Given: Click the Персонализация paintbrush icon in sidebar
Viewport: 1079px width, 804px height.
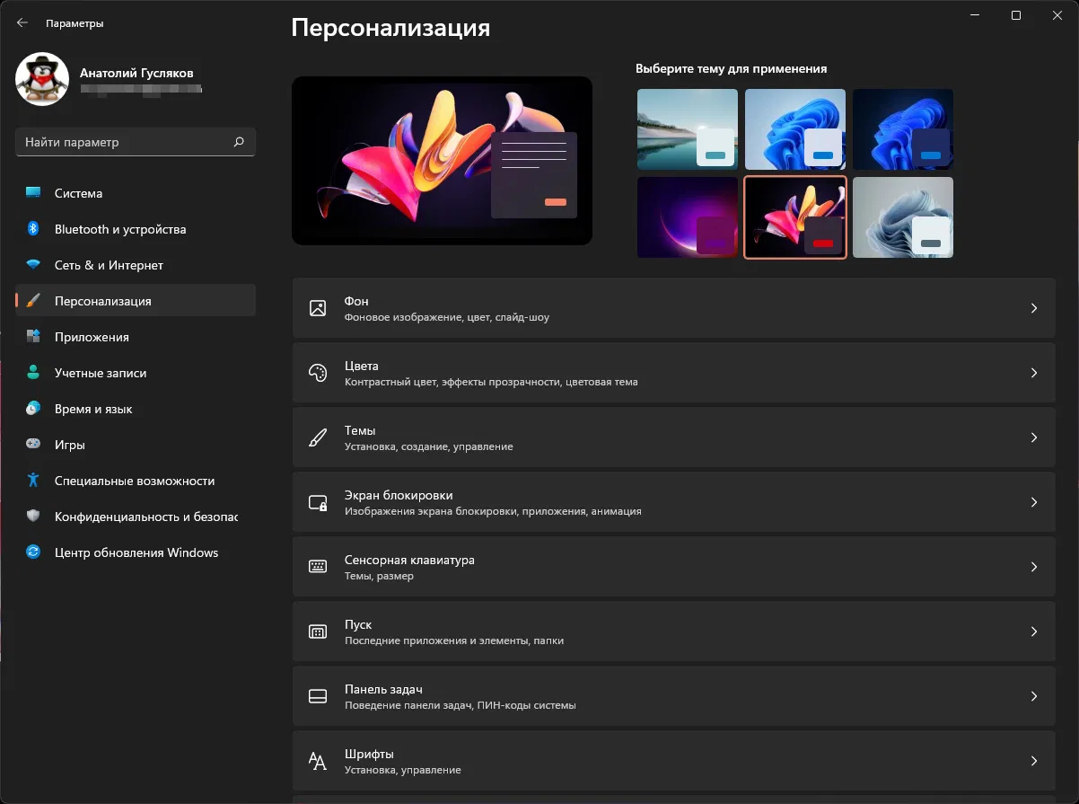Looking at the screenshot, I should 33,301.
